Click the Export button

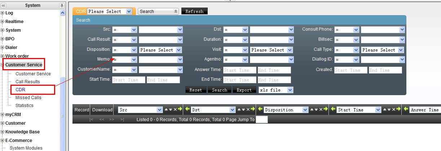(x=244, y=90)
